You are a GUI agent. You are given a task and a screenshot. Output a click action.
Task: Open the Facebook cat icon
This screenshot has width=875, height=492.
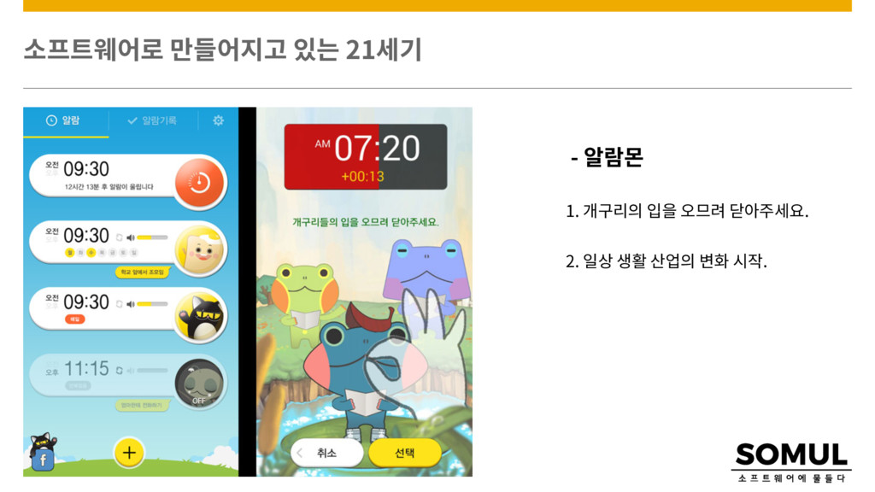[x=43, y=453]
